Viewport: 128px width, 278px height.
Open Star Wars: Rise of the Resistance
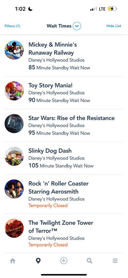pyautogui.click(x=64, y=125)
